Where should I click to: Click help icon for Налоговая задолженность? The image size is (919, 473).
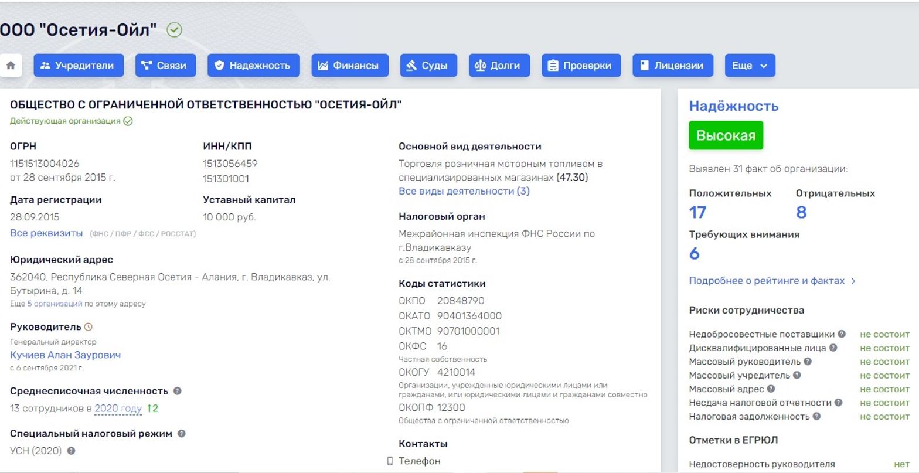coord(817,416)
